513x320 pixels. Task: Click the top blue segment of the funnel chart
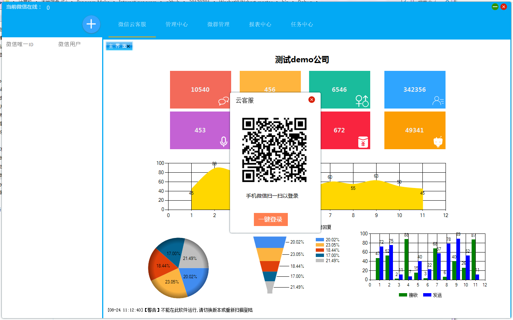[x=270, y=242]
